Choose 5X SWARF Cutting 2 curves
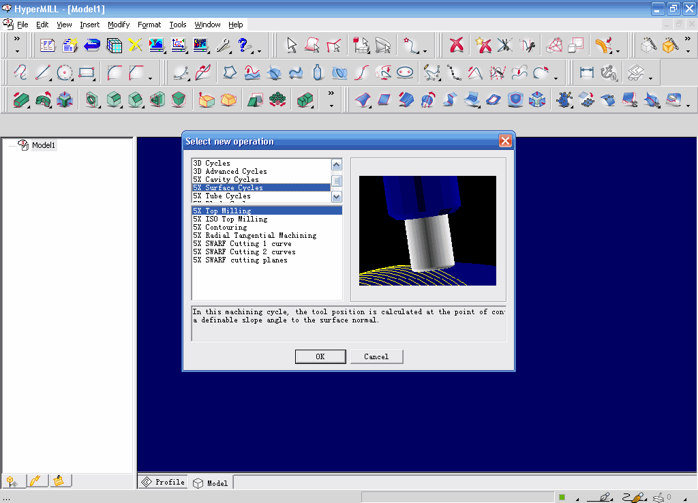Screen dimensions: 698x503 (267, 251)
